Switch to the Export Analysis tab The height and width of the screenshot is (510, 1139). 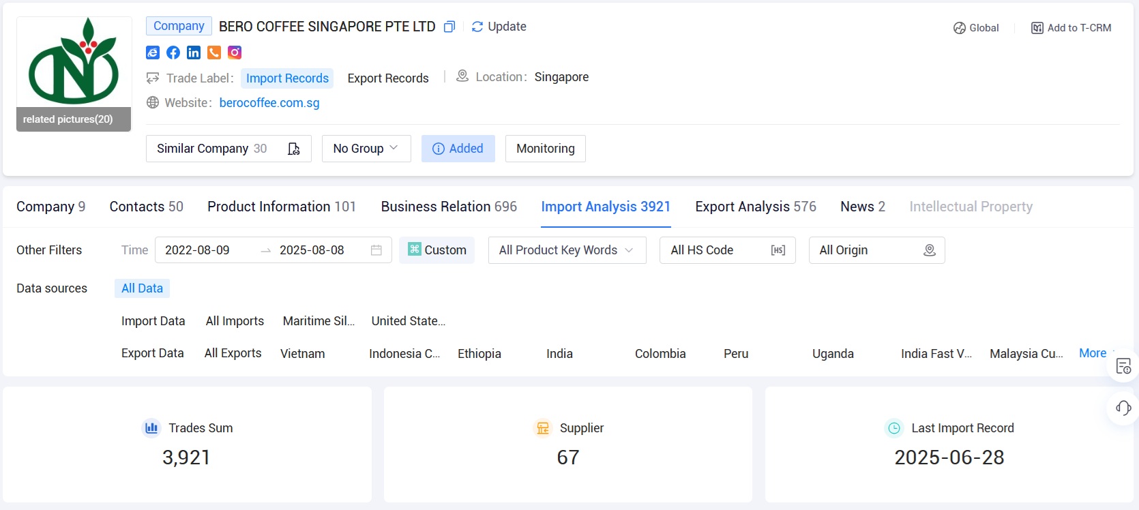click(755, 207)
